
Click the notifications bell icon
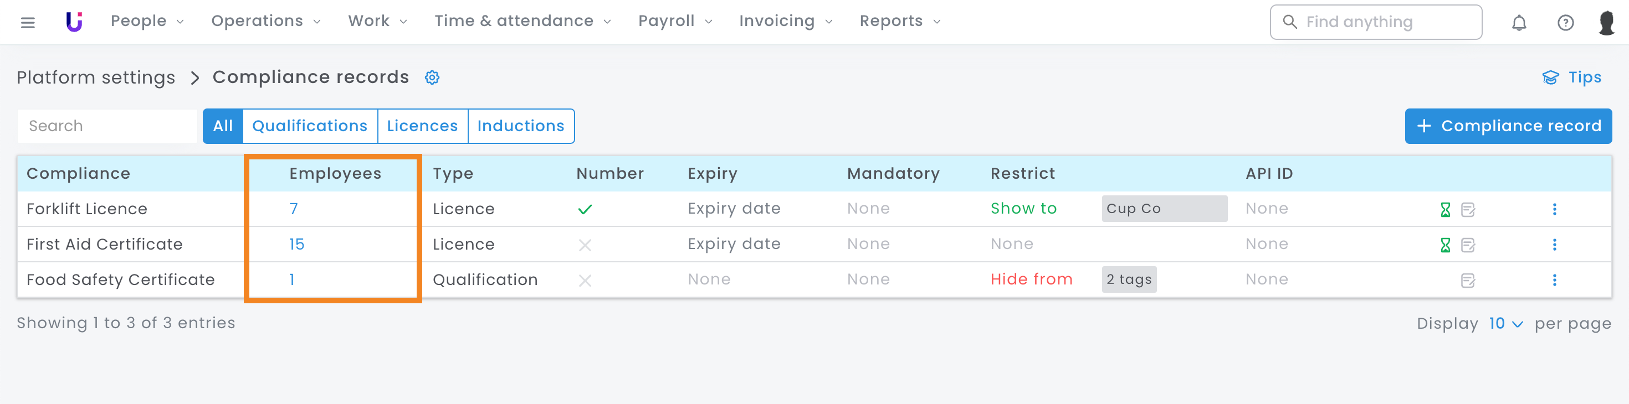coord(1518,23)
